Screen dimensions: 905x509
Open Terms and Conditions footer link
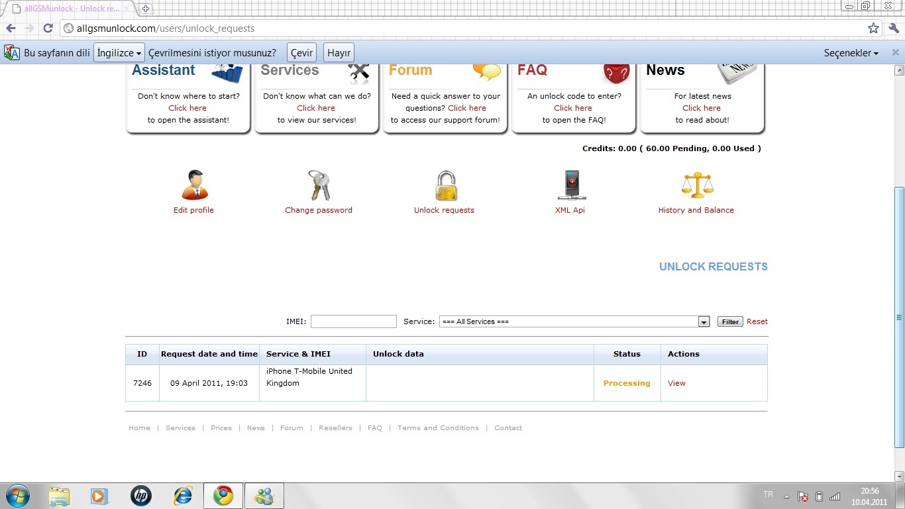pyautogui.click(x=438, y=428)
